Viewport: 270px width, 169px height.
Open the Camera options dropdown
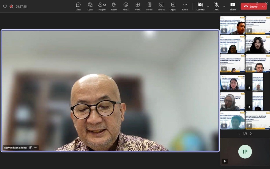[x=208, y=6]
